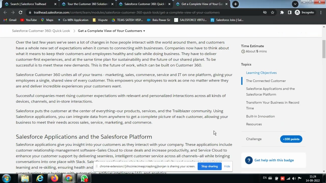The image size is (326, 183).
Task: Click the question mark help icon
Action: coord(249,160)
